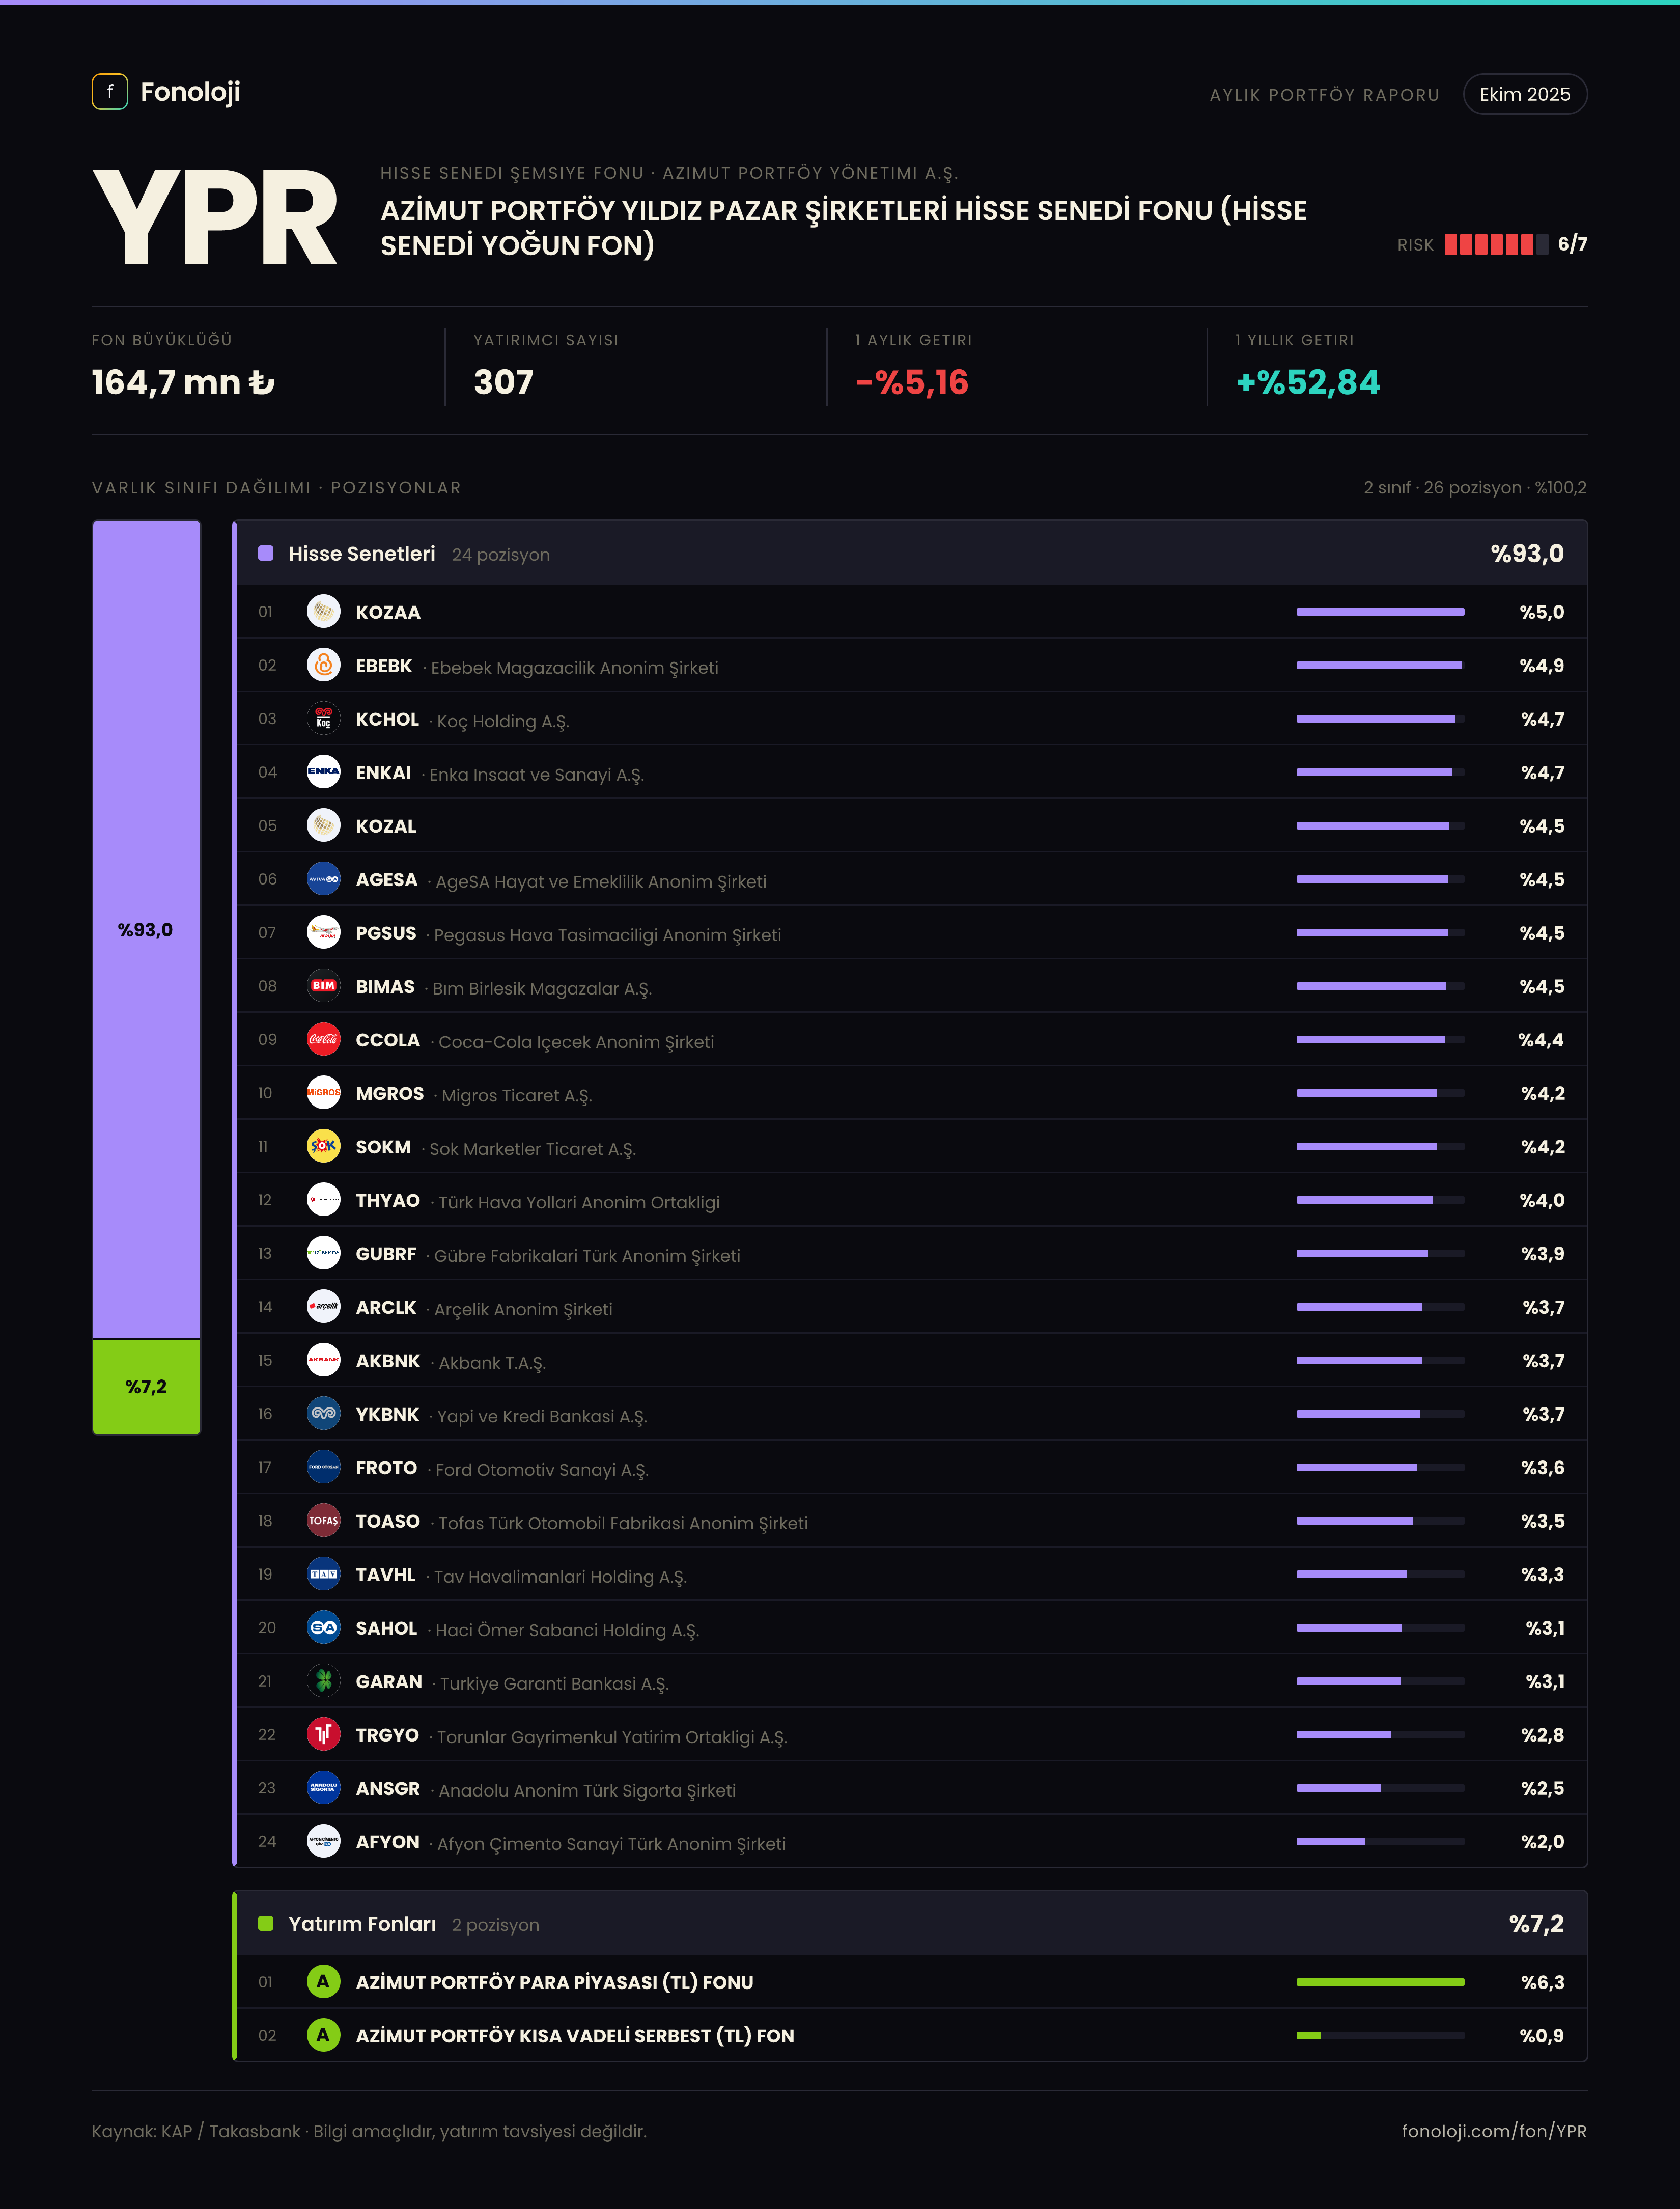Click the Akbank T.A.Ş. company name
Screen dimensions: 1680x2209
492,1363
